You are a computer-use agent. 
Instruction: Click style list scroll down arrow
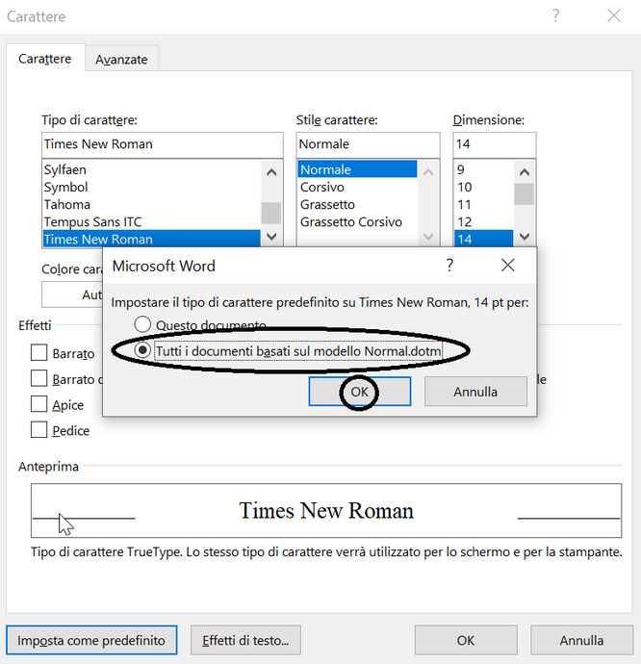[x=428, y=236]
